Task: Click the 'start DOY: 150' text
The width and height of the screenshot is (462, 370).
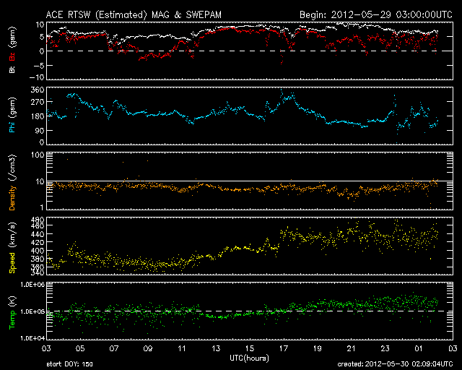Action: click(x=69, y=364)
